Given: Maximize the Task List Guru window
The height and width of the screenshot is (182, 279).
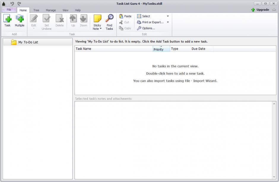Looking at the screenshot, I should coord(265,4).
